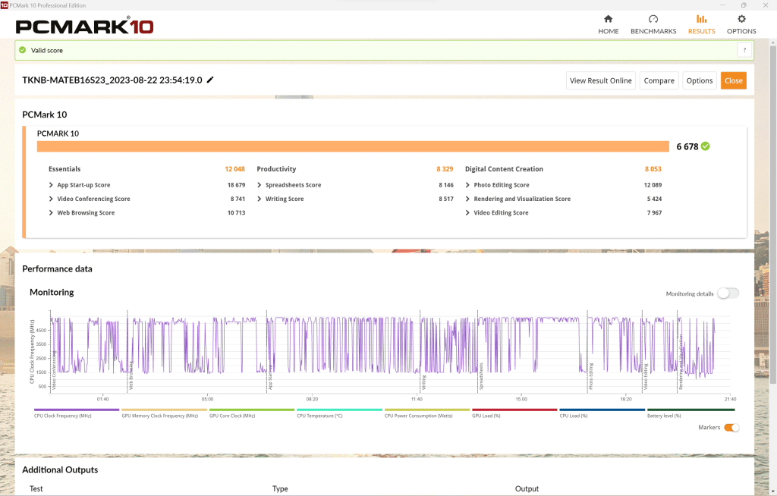Toggle the Monitoring details switch
Viewport: 777px width, 496px height.
(x=728, y=294)
